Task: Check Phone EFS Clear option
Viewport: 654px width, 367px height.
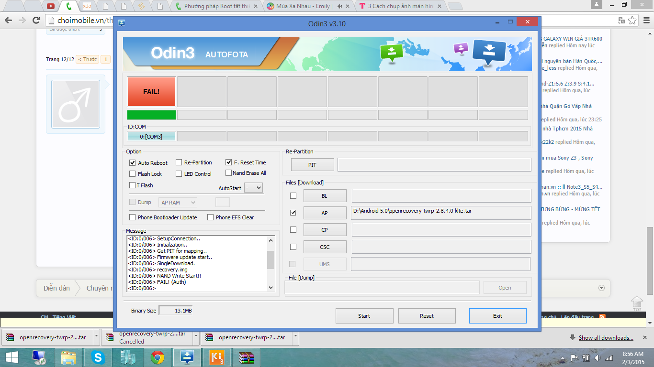Action: click(x=211, y=217)
